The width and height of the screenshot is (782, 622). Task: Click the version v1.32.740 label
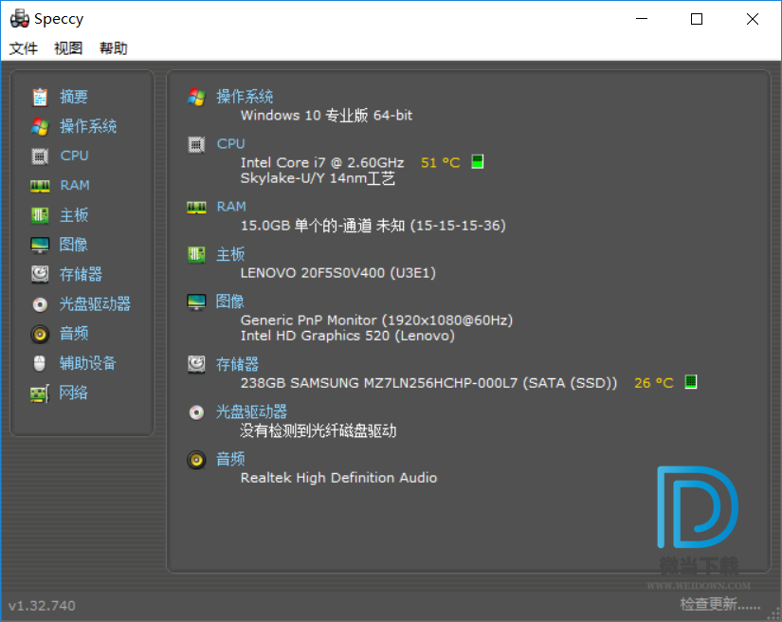[x=42, y=606]
